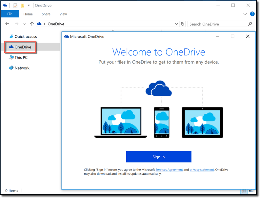Click the OneDrive cloud icon in title bar
This screenshot has height=198, width=260.
[5, 5]
